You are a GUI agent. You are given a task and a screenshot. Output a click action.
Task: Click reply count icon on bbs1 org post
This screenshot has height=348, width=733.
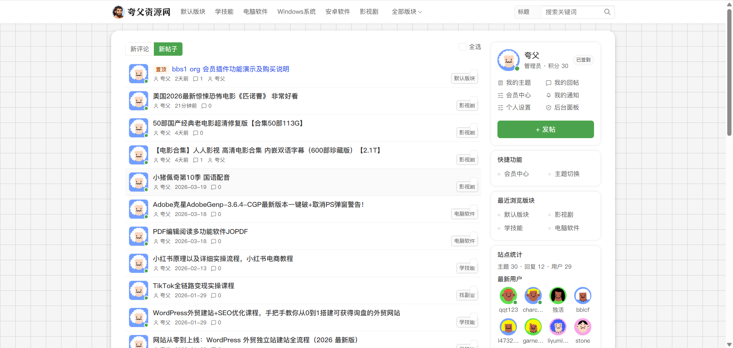(x=196, y=79)
